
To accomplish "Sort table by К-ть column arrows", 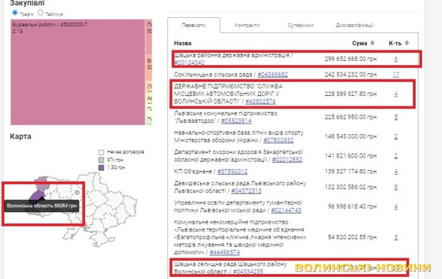I will click(409, 43).
